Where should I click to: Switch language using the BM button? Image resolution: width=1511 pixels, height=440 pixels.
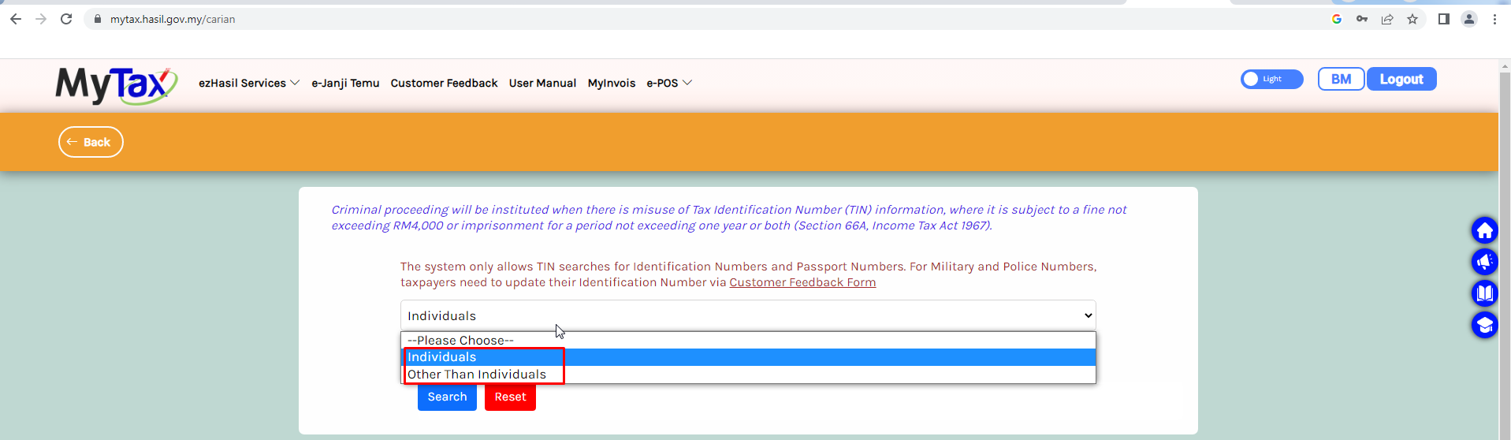coord(1340,79)
